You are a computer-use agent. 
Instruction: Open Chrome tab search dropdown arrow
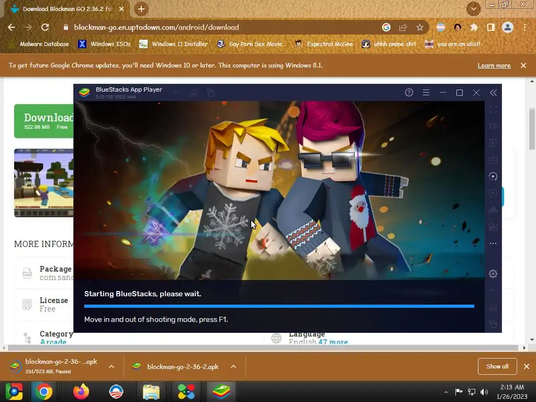(473, 9)
